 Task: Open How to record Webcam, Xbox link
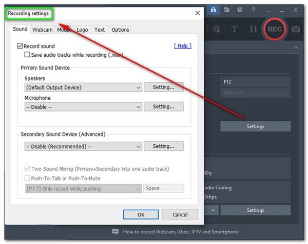tap(181, 232)
